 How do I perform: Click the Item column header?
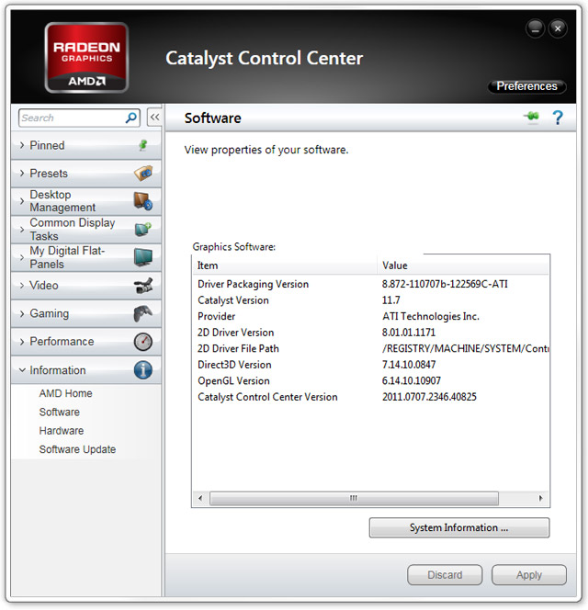[285, 265]
